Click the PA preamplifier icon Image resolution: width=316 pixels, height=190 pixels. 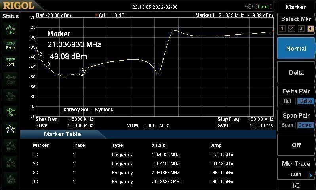pos(11,112)
